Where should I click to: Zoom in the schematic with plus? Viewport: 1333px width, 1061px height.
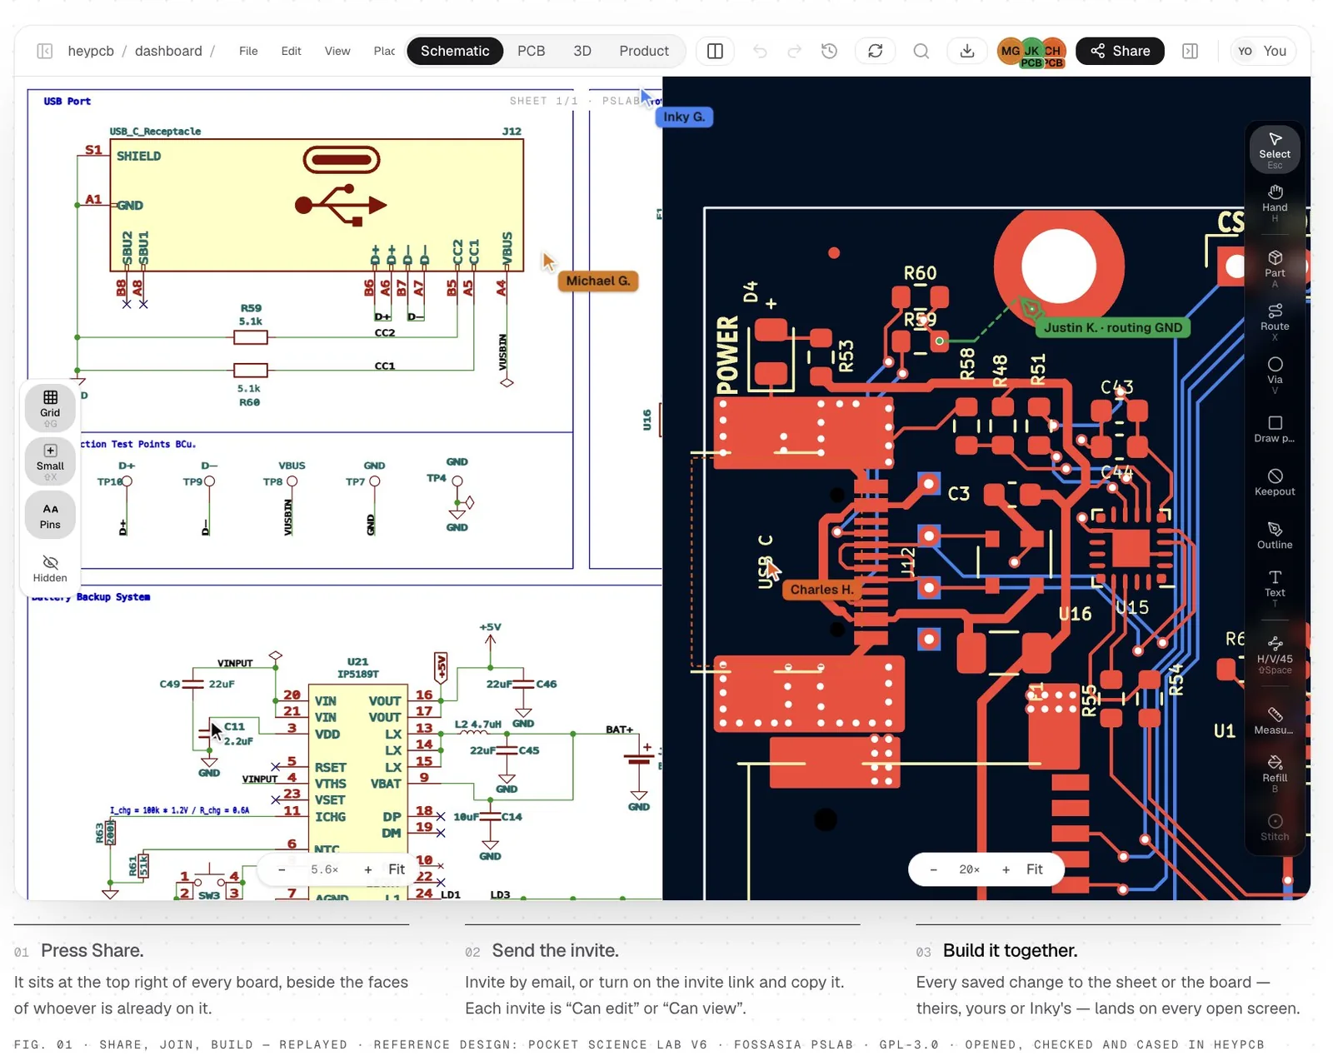pyautogui.click(x=368, y=869)
